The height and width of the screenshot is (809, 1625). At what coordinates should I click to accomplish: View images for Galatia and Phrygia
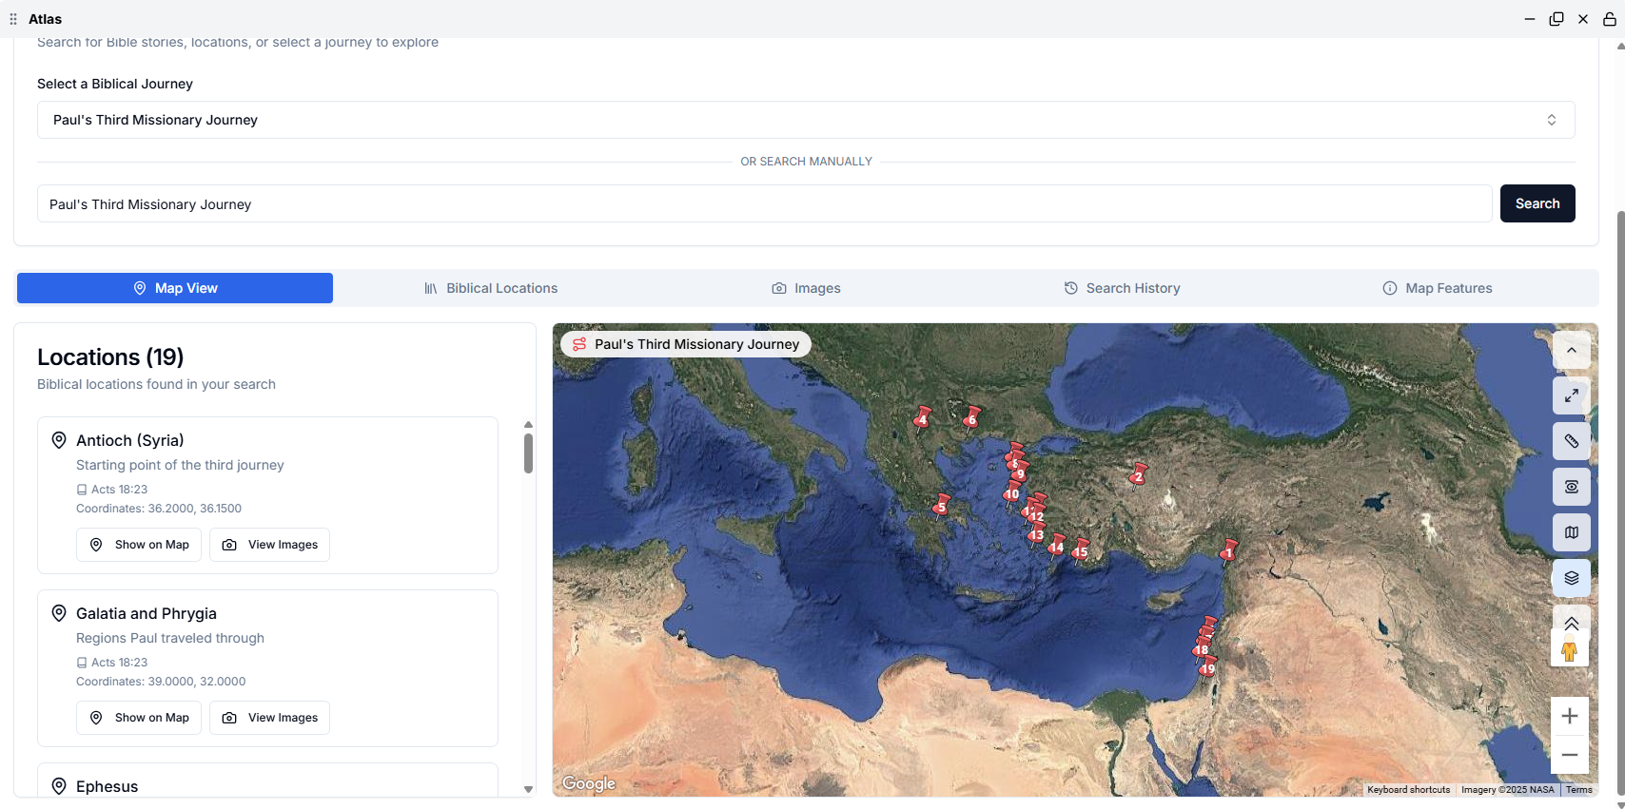coord(270,718)
